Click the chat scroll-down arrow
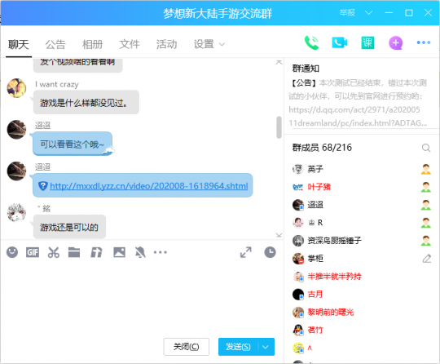 (x=279, y=235)
